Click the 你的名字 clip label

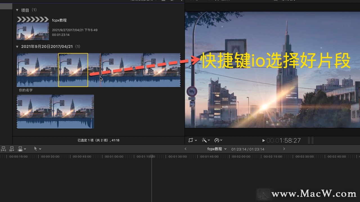click(26, 90)
